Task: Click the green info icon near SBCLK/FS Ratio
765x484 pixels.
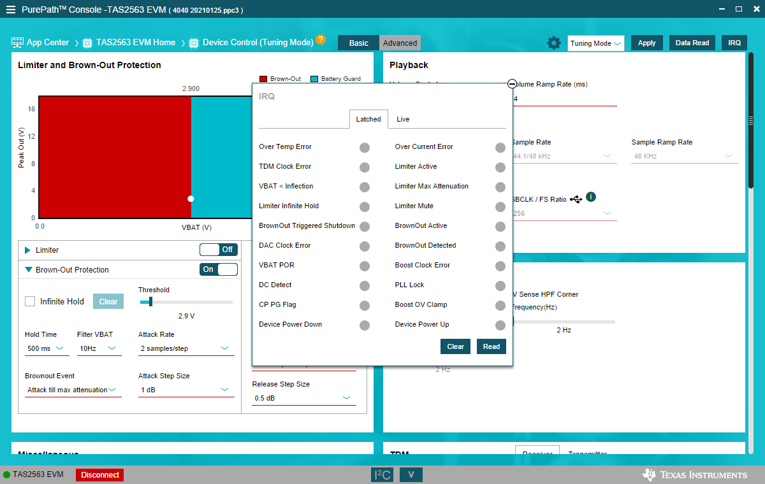Action: point(591,197)
